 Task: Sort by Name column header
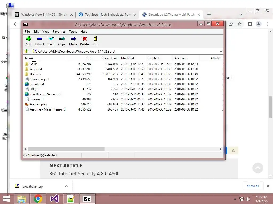tap(45, 58)
